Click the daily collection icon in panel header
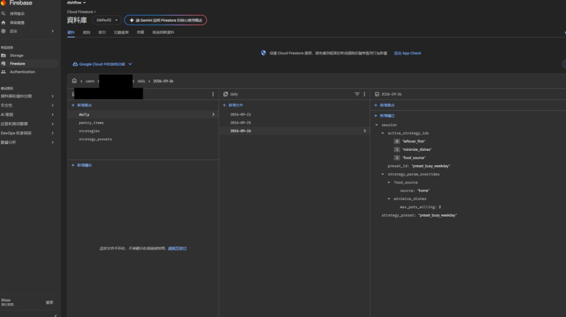The height and width of the screenshot is (317, 566). click(x=226, y=94)
